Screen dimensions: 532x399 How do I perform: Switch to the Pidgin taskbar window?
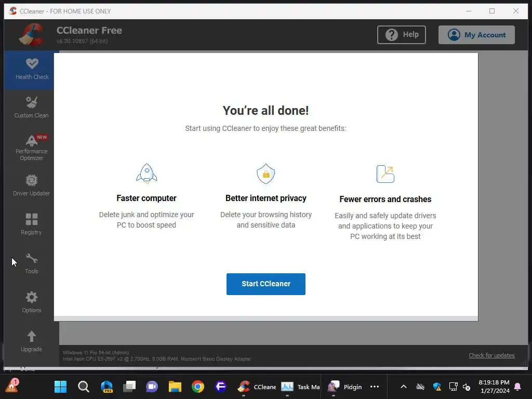[x=345, y=387]
